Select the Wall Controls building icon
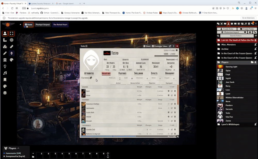 [x=5, y=60]
